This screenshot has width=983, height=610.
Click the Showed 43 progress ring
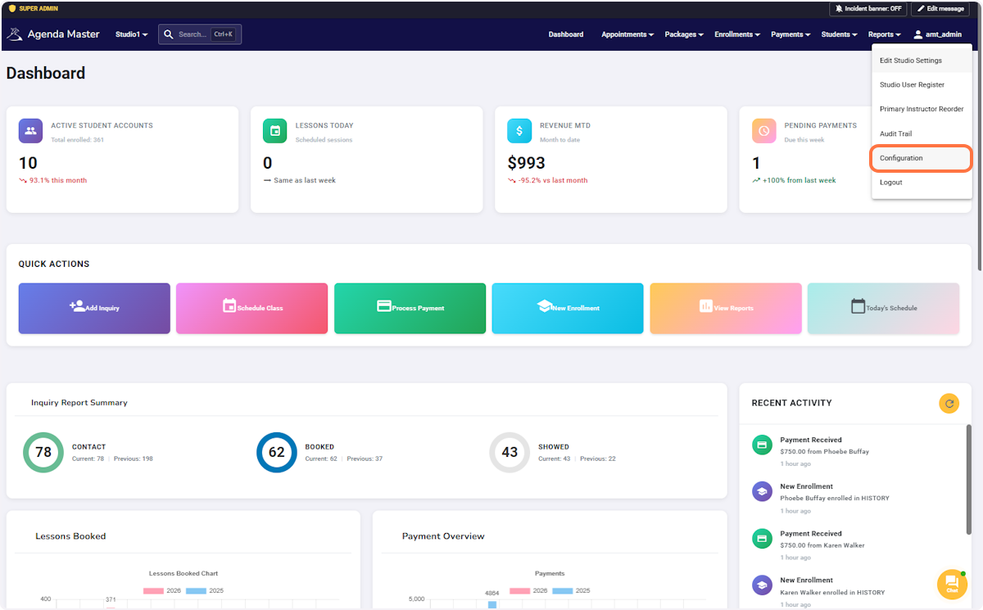tap(510, 452)
